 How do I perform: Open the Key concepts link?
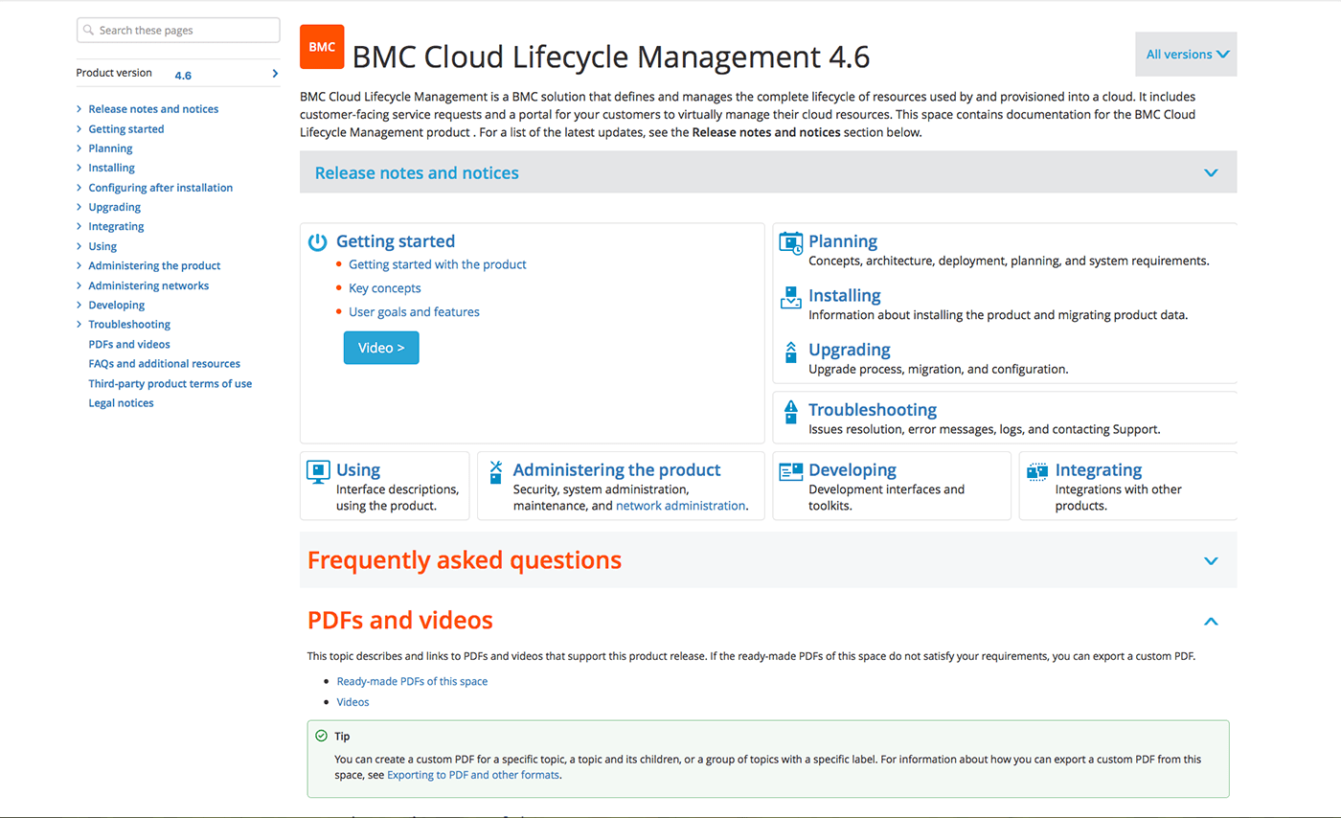tap(384, 287)
